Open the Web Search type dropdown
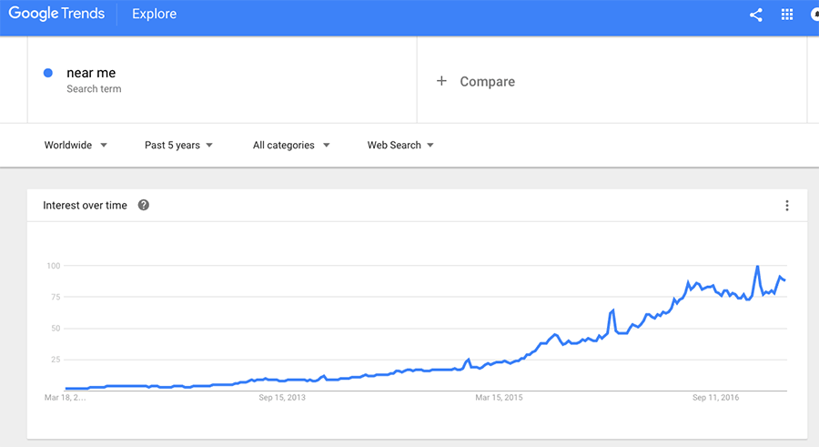This screenshot has width=819, height=447. tap(400, 145)
